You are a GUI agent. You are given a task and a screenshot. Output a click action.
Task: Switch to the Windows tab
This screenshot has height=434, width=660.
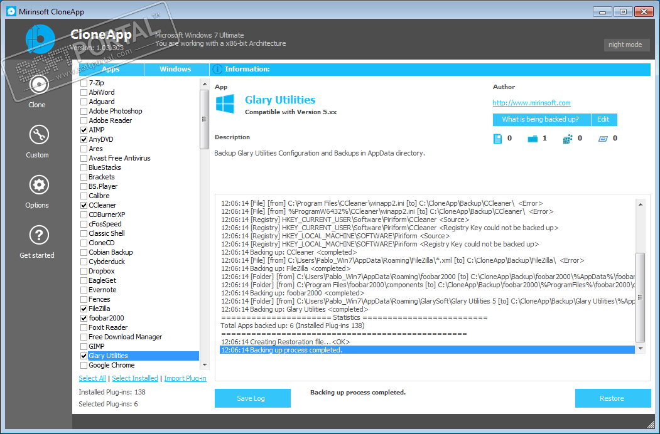pyautogui.click(x=175, y=69)
